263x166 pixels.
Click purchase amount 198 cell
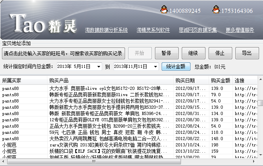tap(221, 145)
